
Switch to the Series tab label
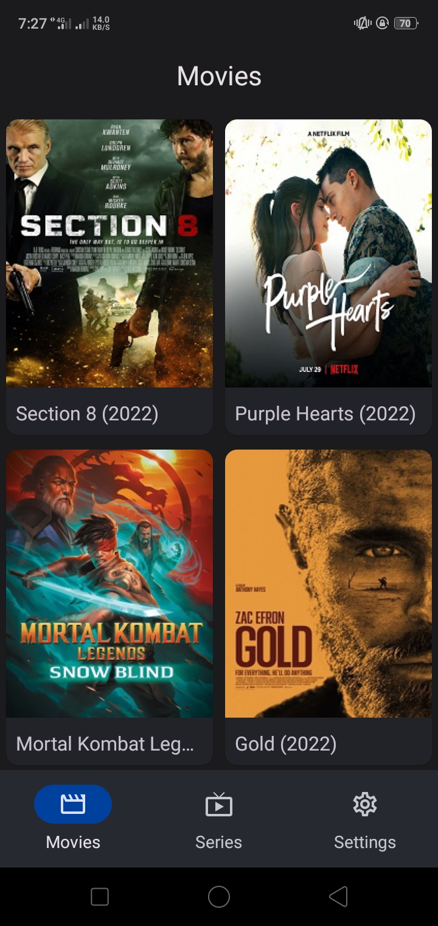(x=218, y=842)
